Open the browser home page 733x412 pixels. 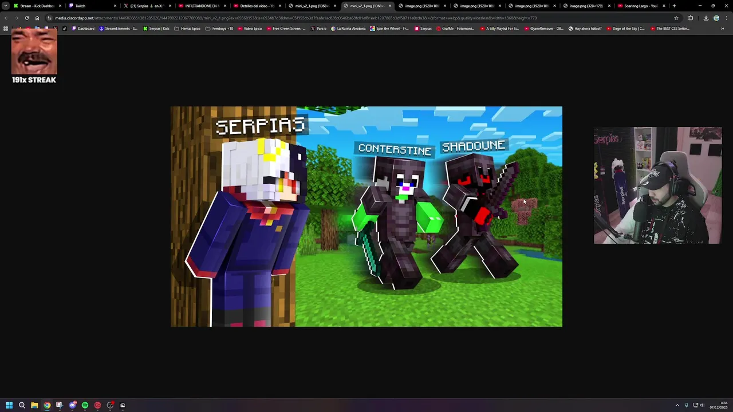click(37, 18)
